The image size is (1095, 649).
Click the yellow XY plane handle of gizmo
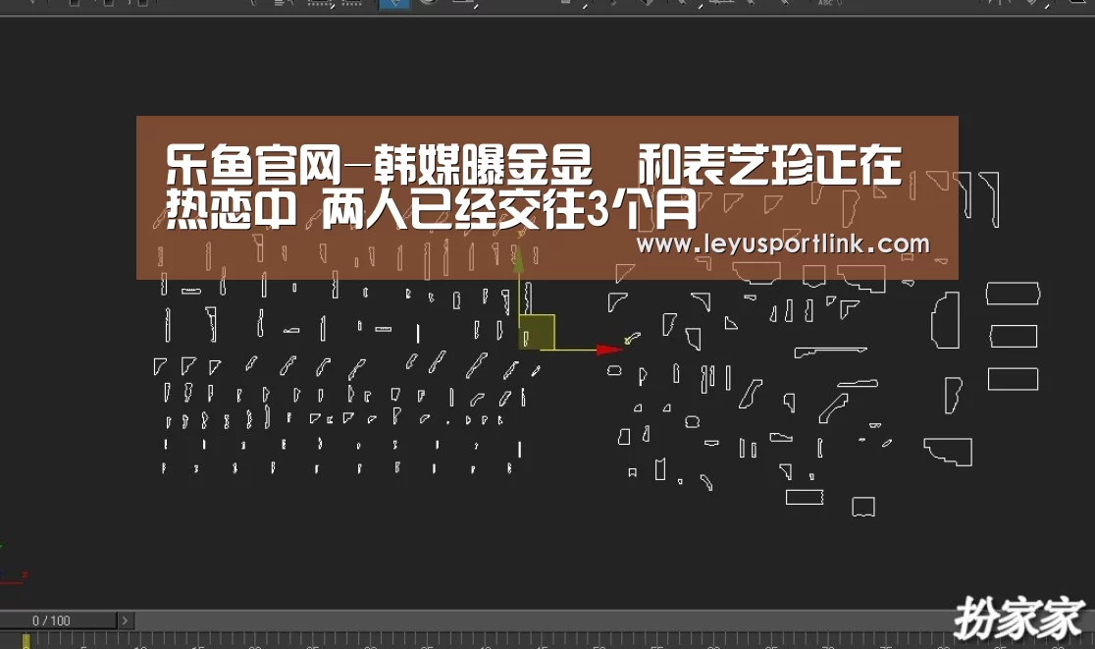pos(537,333)
